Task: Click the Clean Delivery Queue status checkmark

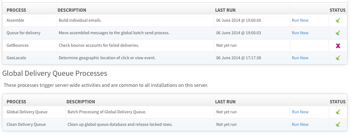Action: click(338, 124)
